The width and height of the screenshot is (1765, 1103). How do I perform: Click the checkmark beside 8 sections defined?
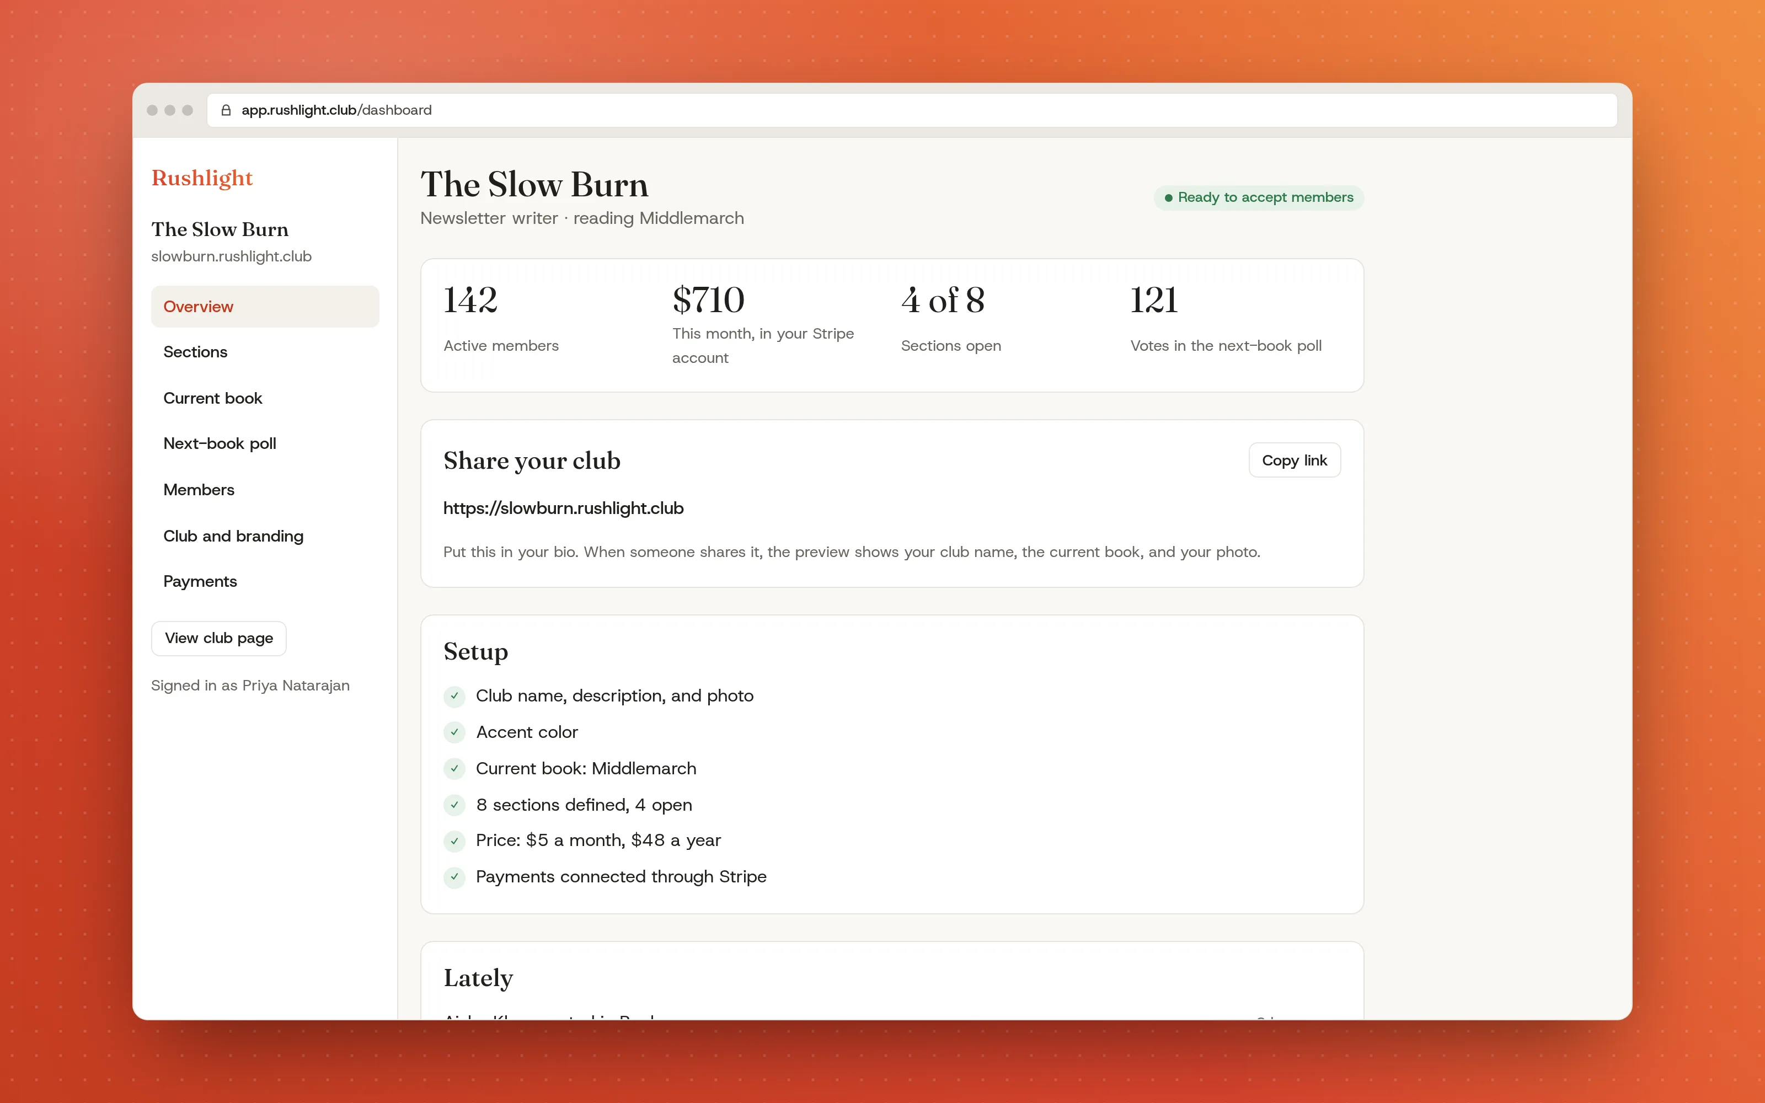pyautogui.click(x=454, y=805)
